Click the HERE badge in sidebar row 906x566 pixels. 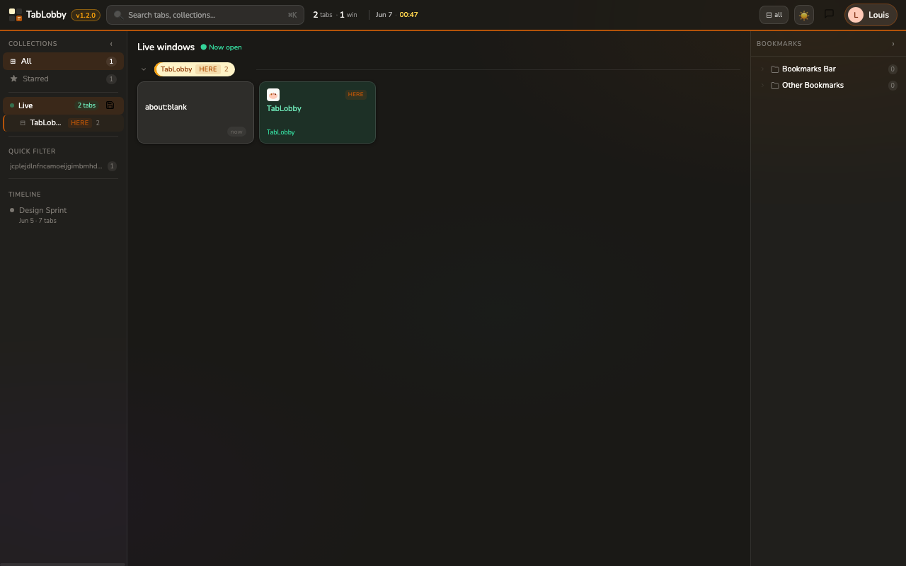point(79,123)
